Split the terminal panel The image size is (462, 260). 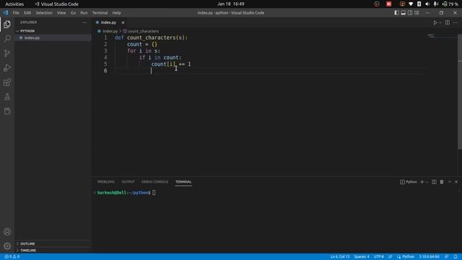[x=434, y=182]
